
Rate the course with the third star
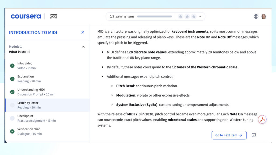(194, 16)
